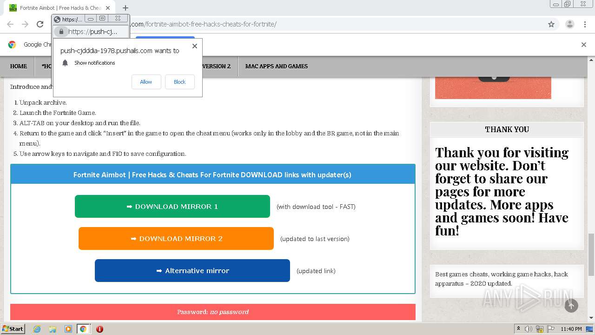
Task: Dismiss the Google Chrome info bar
Action: pos(584,45)
